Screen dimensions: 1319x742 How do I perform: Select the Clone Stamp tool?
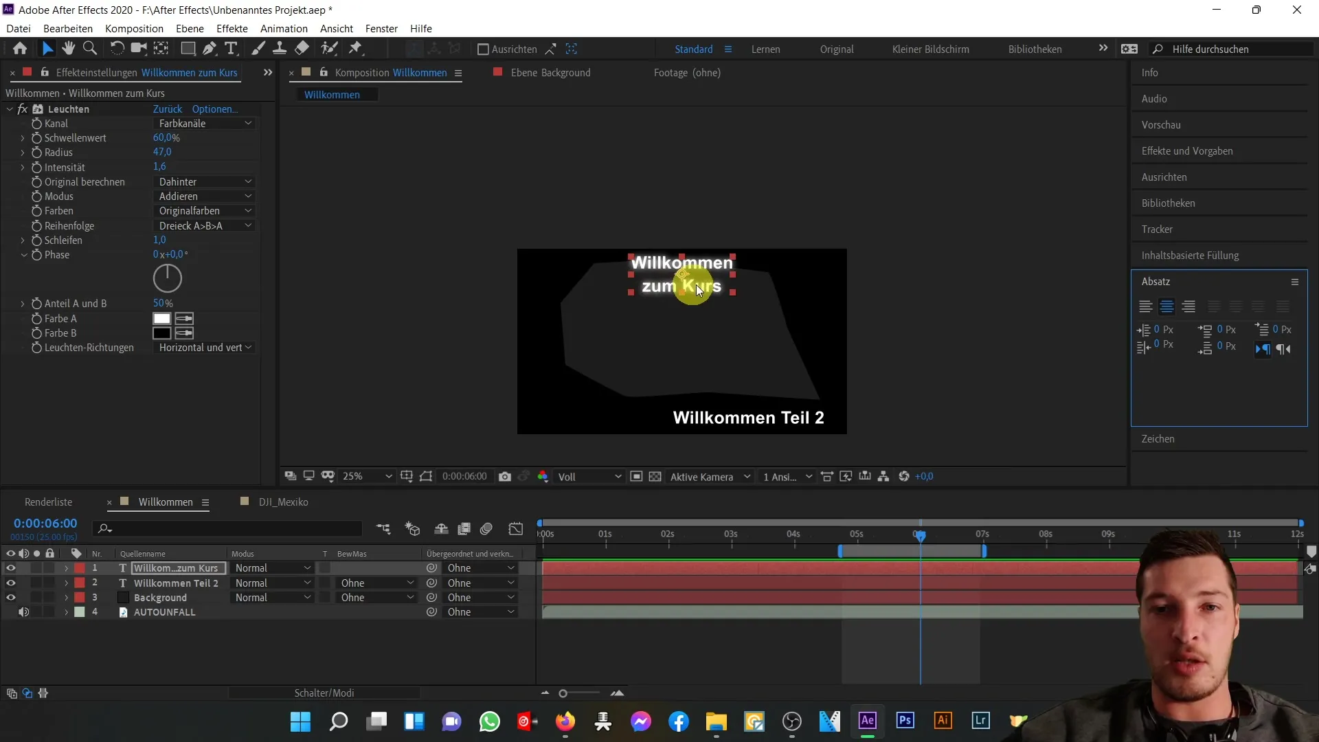click(280, 49)
